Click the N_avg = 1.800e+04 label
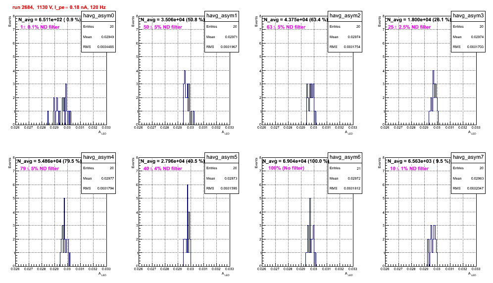This screenshot has width=493, height=283. pyautogui.click(x=419, y=19)
